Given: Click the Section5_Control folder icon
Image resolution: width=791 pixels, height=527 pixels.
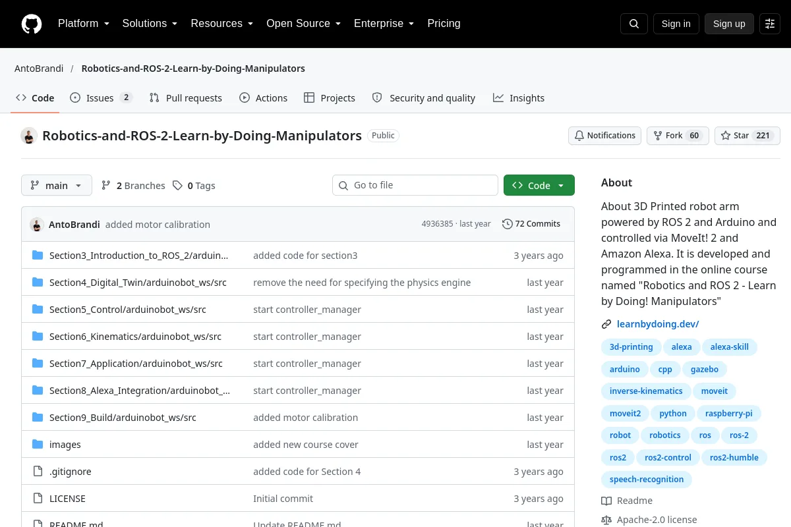Looking at the screenshot, I should tap(38, 310).
